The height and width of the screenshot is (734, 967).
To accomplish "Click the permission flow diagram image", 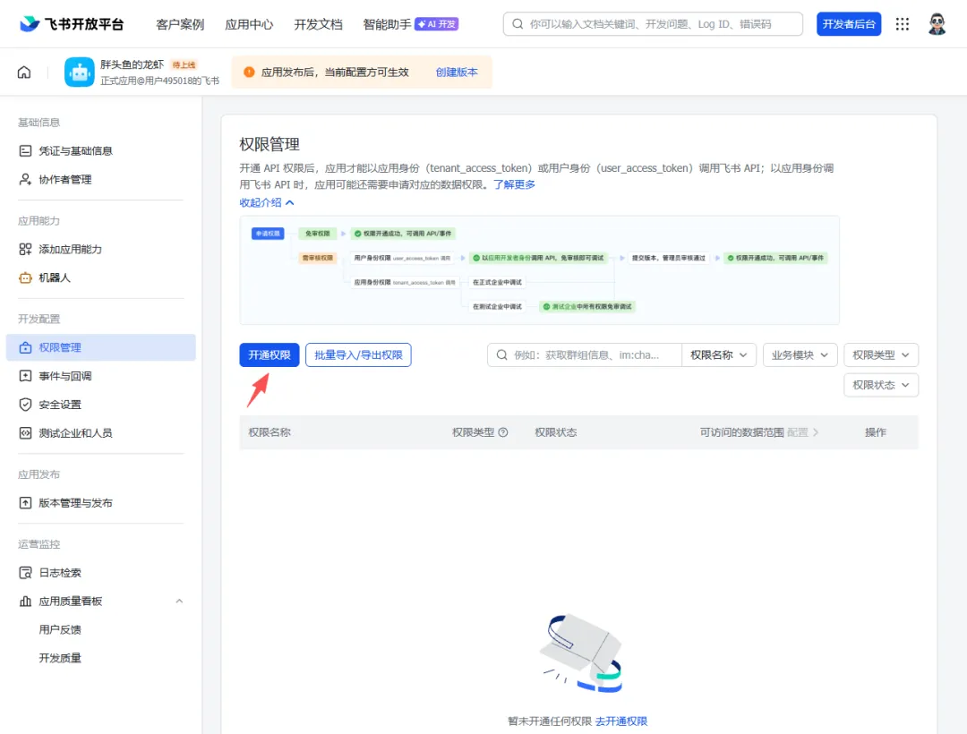I will click(x=539, y=270).
